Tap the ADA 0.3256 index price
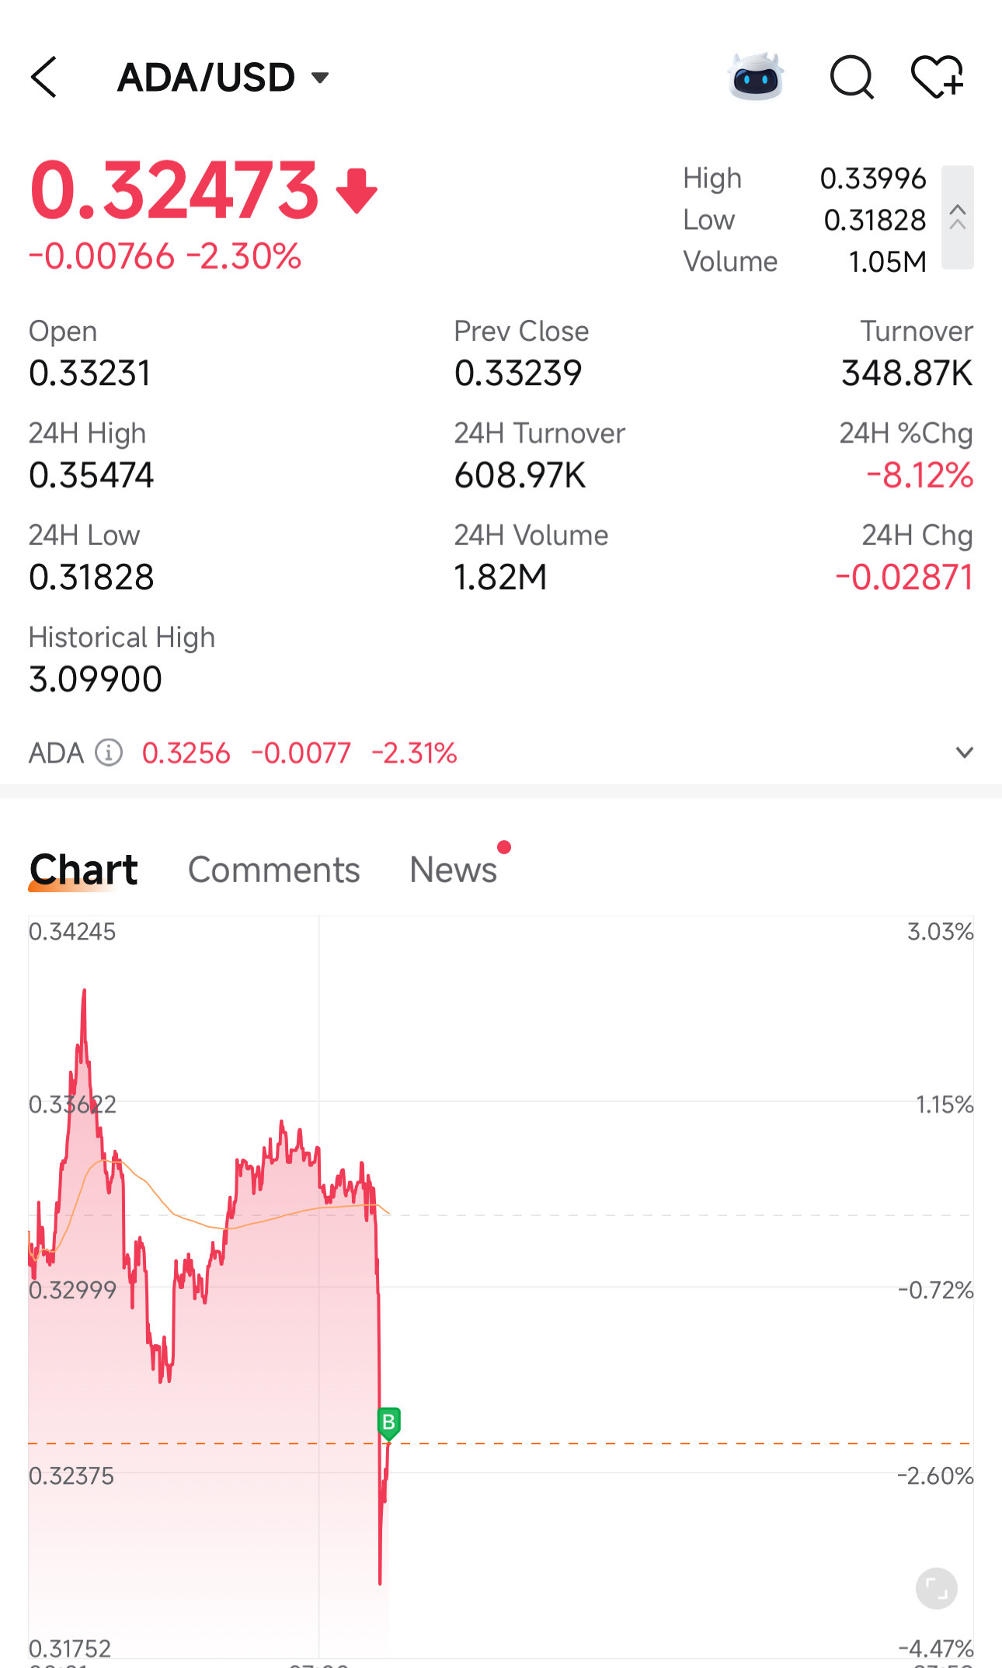Screen dimensions: 1002x1668 tap(186, 753)
